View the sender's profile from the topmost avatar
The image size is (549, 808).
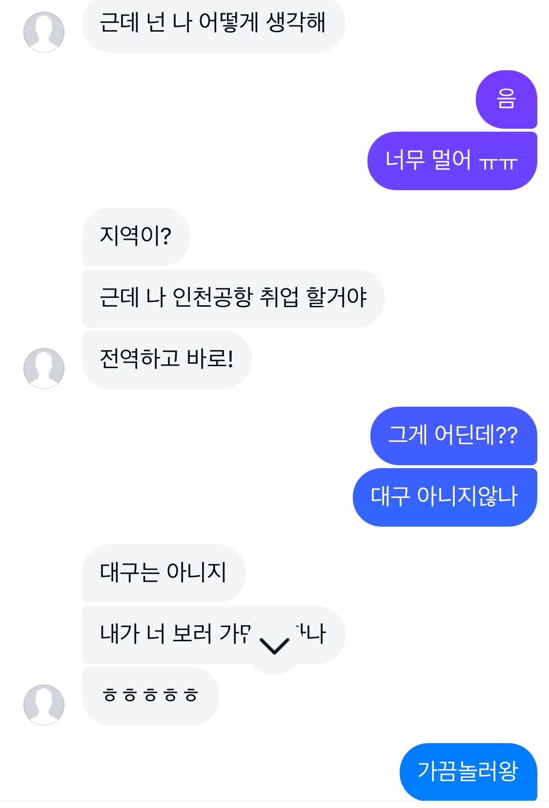coord(44,32)
